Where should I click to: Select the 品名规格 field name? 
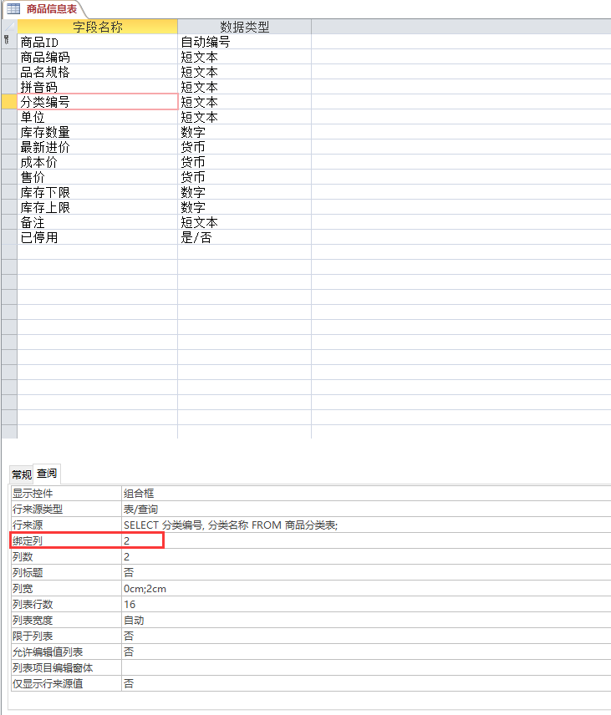(x=97, y=72)
